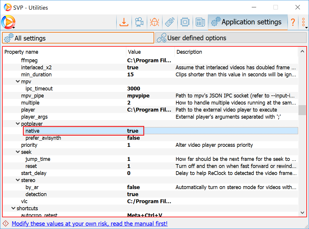Switch to All settings tab
Viewport: 309px width, 229px height.
tap(78, 38)
